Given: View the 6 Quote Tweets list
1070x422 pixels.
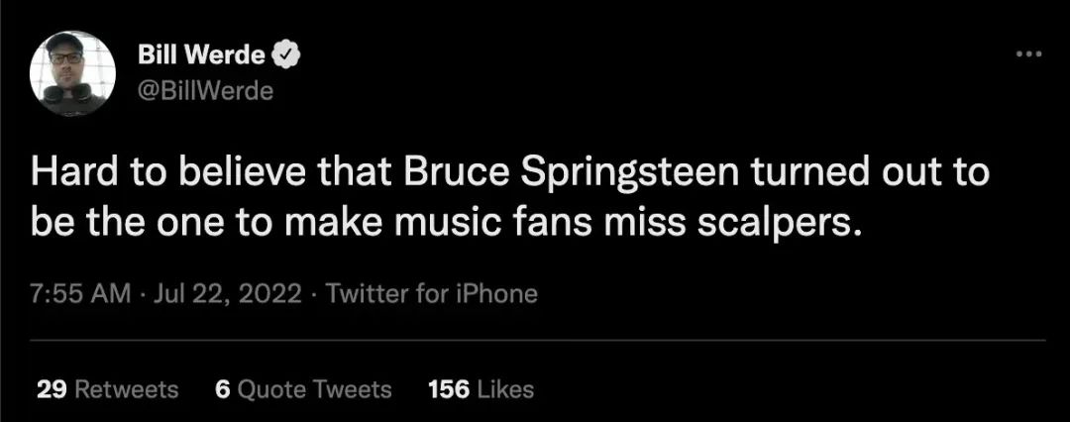Looking at the screenshot, I should 302,389.
